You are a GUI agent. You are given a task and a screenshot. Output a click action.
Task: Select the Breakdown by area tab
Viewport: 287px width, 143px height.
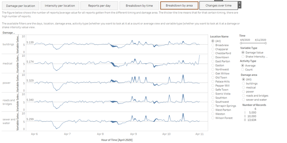(179, 5)
